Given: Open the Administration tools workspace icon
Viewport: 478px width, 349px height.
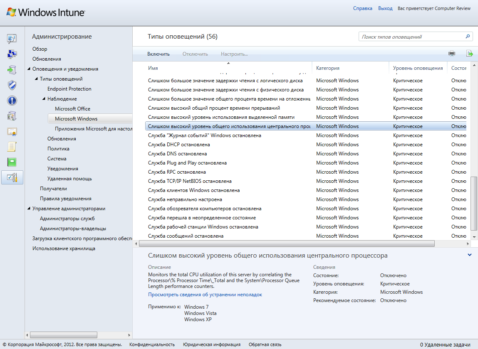Looking at the screenshot, I should (x=12, y=177).
